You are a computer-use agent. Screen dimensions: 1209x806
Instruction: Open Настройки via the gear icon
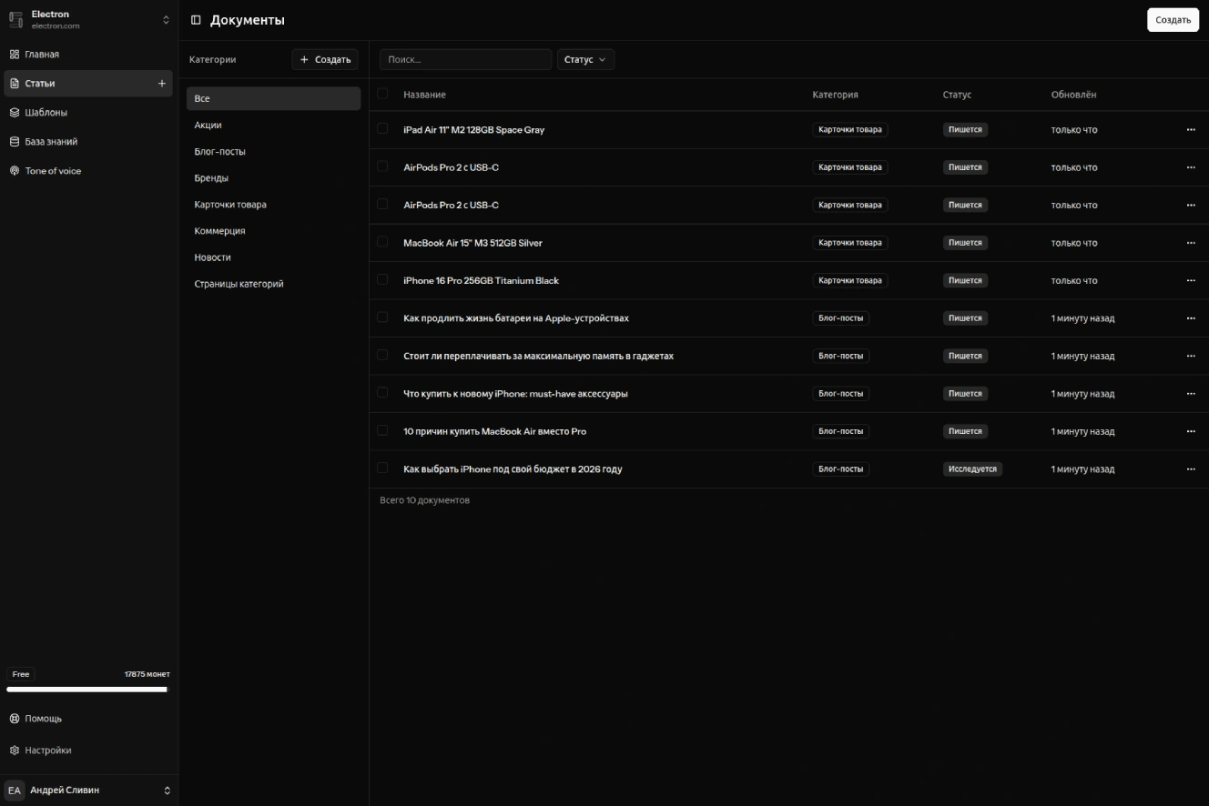(x=15, y=751)
